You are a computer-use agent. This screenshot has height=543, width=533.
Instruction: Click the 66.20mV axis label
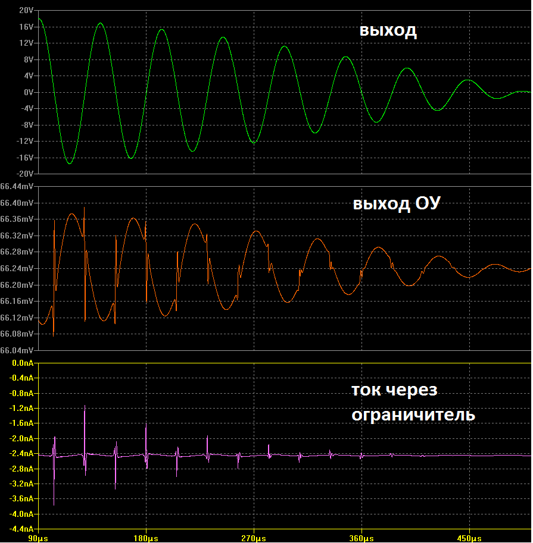17,285
